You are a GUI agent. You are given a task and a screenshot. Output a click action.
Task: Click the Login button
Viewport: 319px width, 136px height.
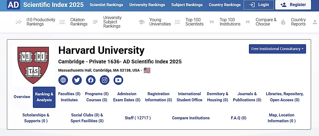259,5
